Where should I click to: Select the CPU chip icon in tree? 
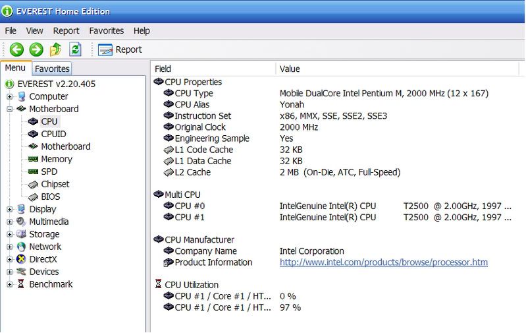coord(33,121)
